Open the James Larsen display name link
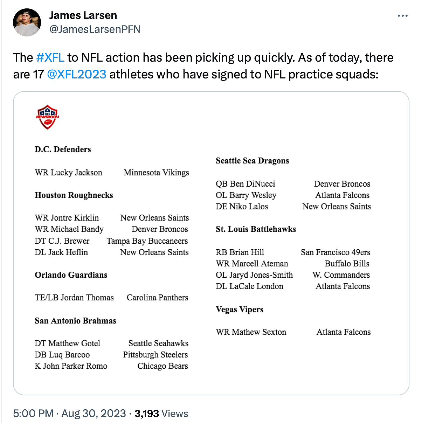Viewport: 421px width, 423px height. coord(83,15)
